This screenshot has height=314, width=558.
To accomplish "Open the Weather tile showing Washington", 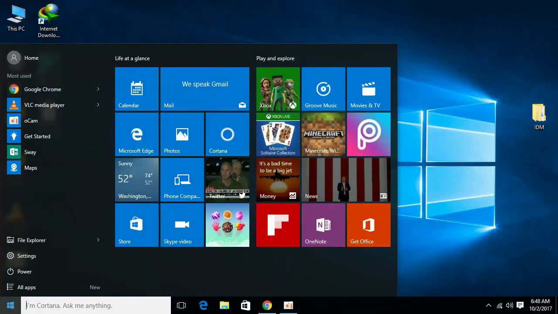I will 137,180.
